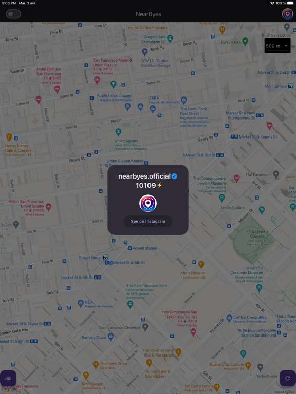The height and width of the screenshot is (394, 296).
Task: Select the Miss Saigon restaurant pin
Action: coord(86,376)
